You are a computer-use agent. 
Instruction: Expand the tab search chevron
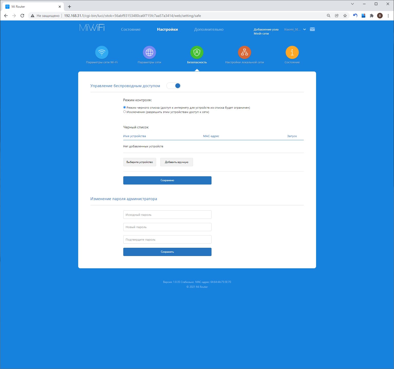(x=352, y=4)
